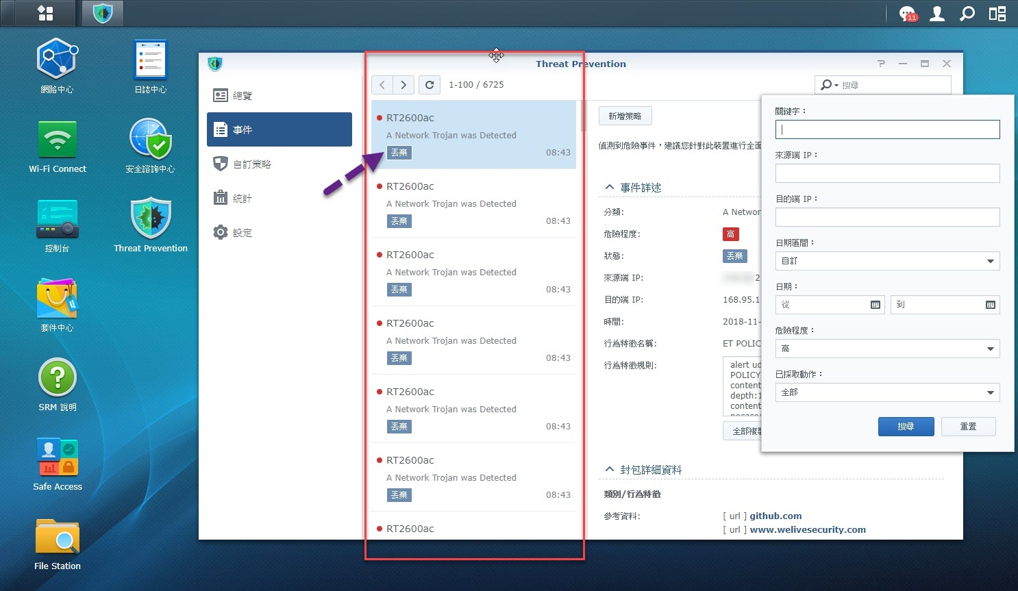Open 網路中心 desktop icon
The width and height of the screenshot is (1018, 591).
click(57, 66)
